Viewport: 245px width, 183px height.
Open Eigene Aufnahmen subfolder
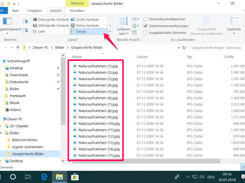pyautogui.click(x=26, y=147)
